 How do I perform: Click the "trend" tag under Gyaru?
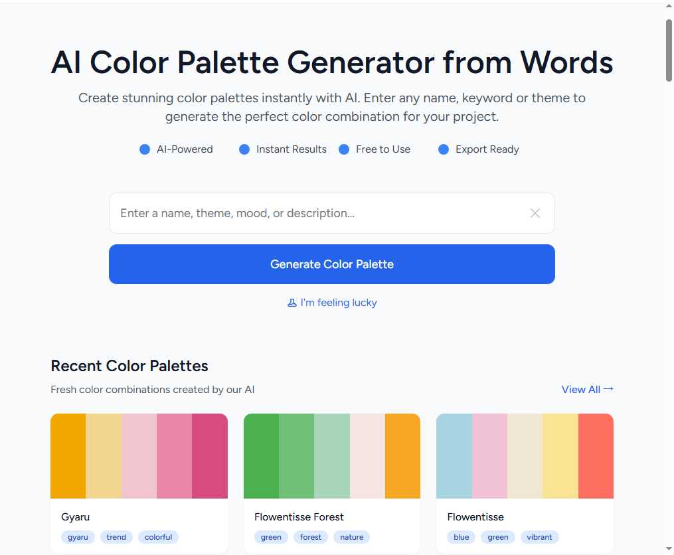116,537
